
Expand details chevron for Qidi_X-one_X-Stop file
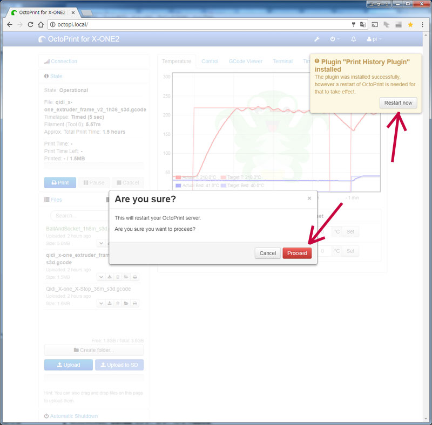pyautogui.click(x=101, y=303)
